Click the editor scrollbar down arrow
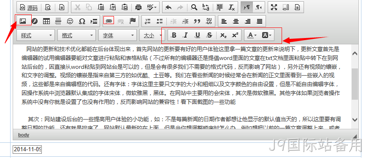This screenshot has width=369, height=158. coord(355,120)
